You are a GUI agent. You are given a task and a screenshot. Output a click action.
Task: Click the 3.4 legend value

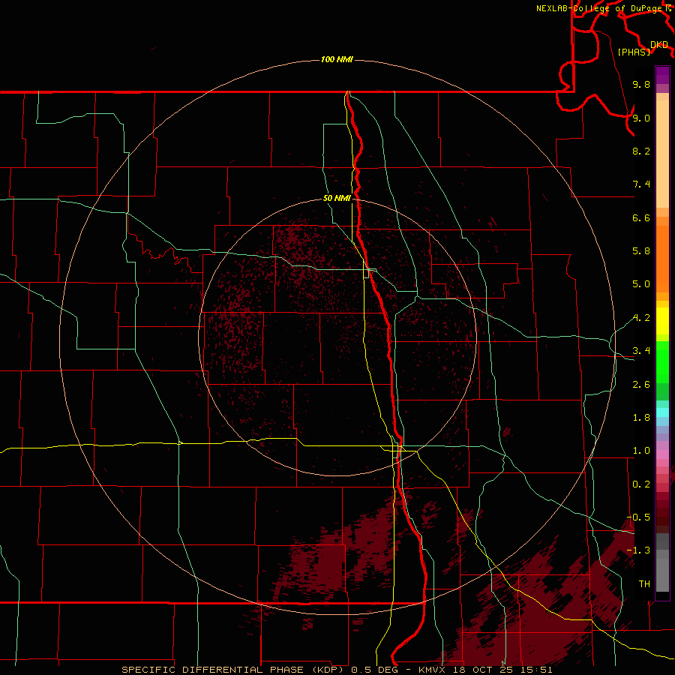(x=641, y=351)
